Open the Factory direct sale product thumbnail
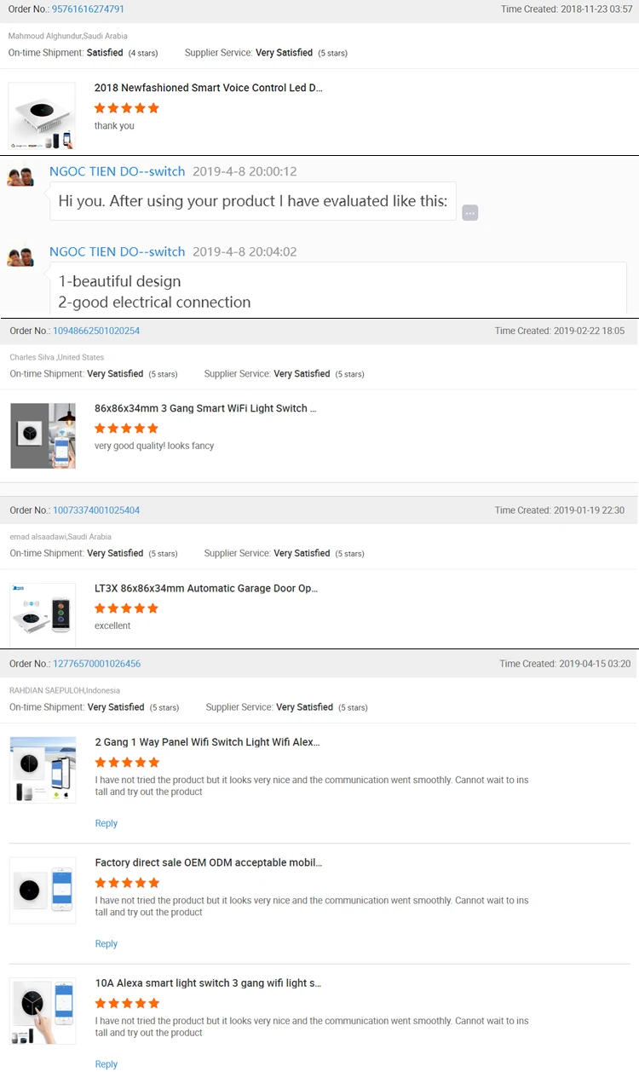The width and height of the screenshot is (639, 1072). tap(43, 890)
